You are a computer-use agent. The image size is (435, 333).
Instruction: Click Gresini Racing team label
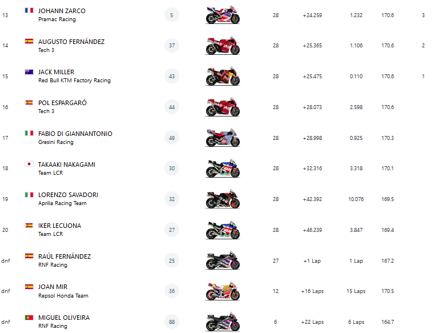point(56,142)
